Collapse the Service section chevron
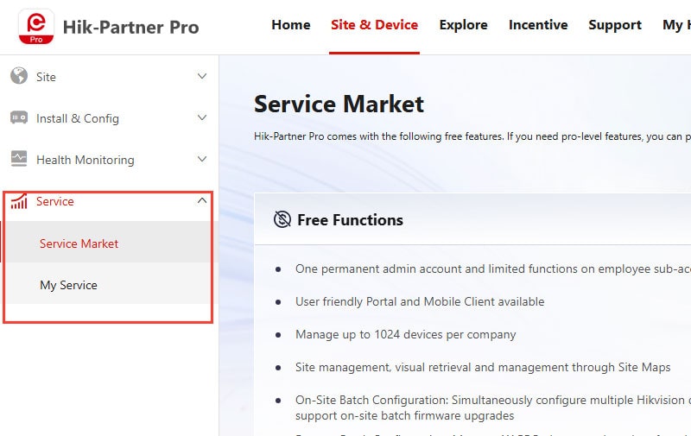The image size is (691, 436). pos(202,201)
